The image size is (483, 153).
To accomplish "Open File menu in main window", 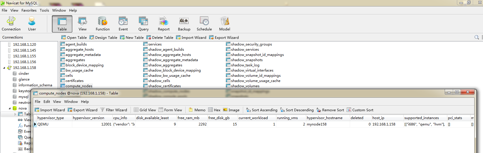I will pos(4,10).
